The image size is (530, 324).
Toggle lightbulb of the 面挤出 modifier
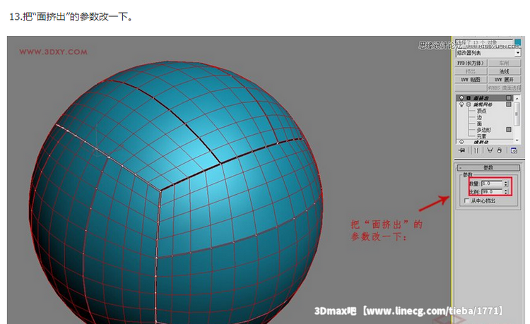pyautogui.click(x=461, y=98)
